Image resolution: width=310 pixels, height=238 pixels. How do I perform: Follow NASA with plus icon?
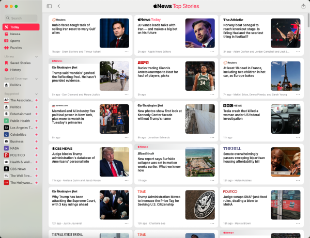[x=36, y=148]
